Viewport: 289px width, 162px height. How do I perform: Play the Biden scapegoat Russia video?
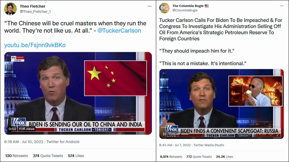coord(221,104)
